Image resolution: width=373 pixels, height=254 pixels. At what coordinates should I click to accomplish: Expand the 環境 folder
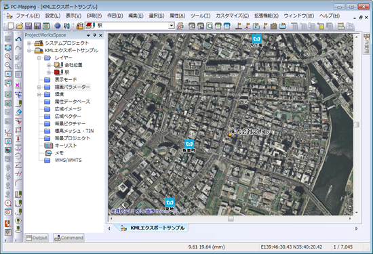point(39,95)
